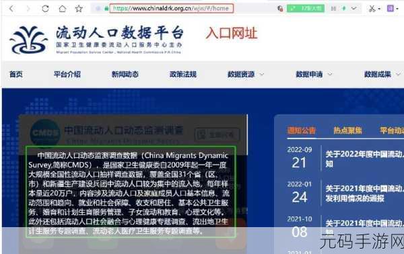This screenshot has width=404, height=254.
Task: Expand the arrow beside the purple extension icon
Action: click(397, 9)
